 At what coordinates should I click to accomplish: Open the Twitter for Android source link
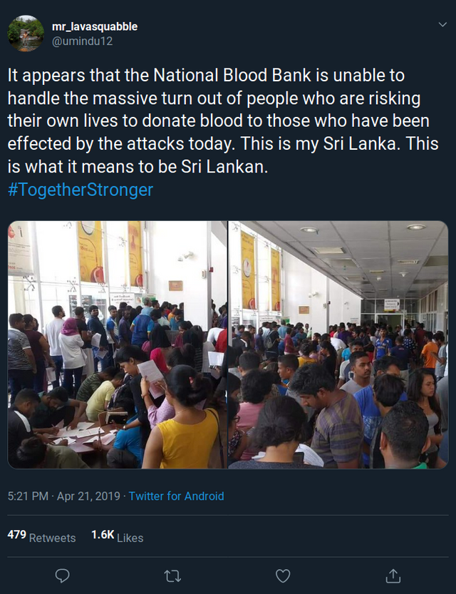coord(176,496)
